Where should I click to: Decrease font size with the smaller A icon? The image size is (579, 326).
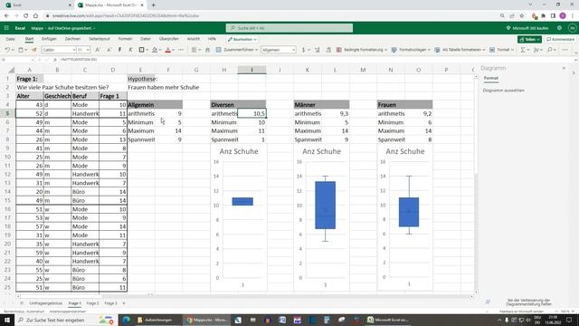(x=109, y=50)
